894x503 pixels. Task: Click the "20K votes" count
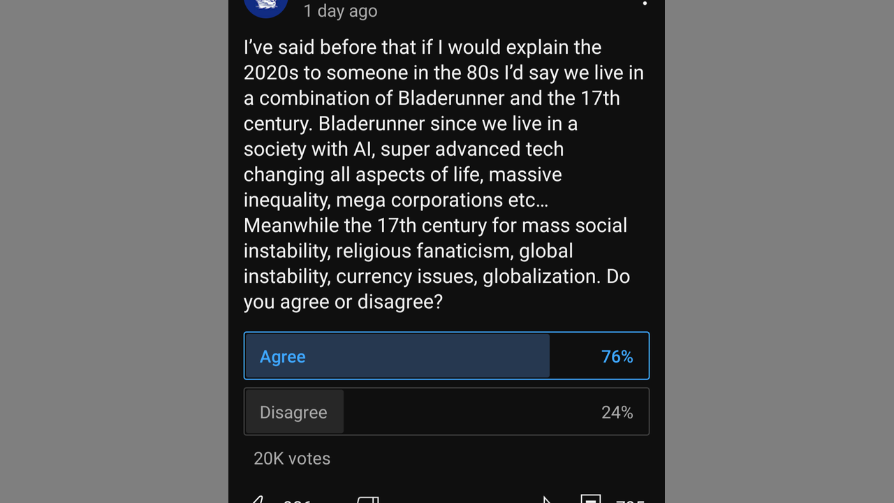292,458
